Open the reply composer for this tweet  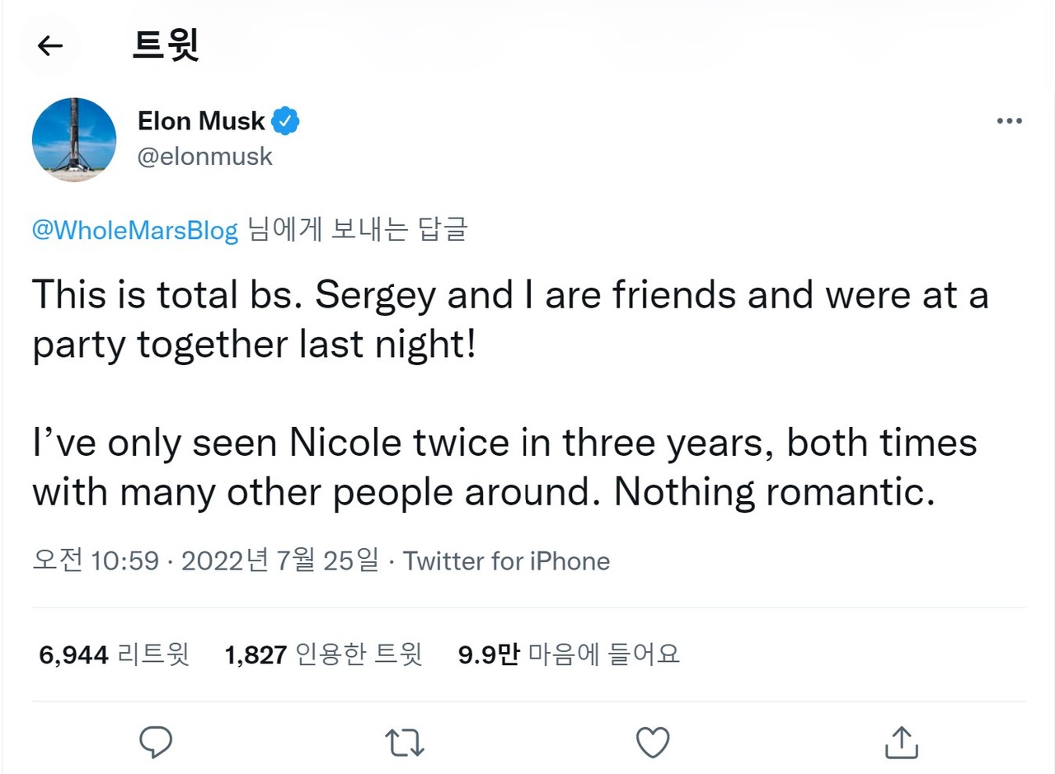click(x=156, y=743)
